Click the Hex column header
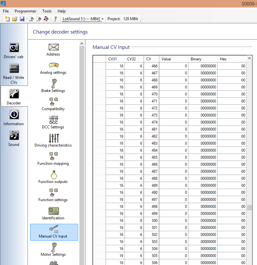The image size is (257, 265). [x=232, y=59]
